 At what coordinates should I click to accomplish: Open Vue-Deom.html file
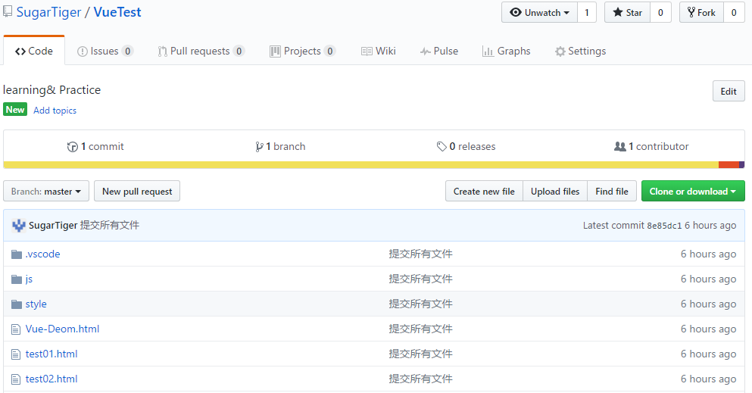coord(62,329)
